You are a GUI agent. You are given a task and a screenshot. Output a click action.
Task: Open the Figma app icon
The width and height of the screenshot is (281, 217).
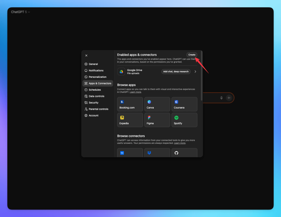click(x=149, y=118)
